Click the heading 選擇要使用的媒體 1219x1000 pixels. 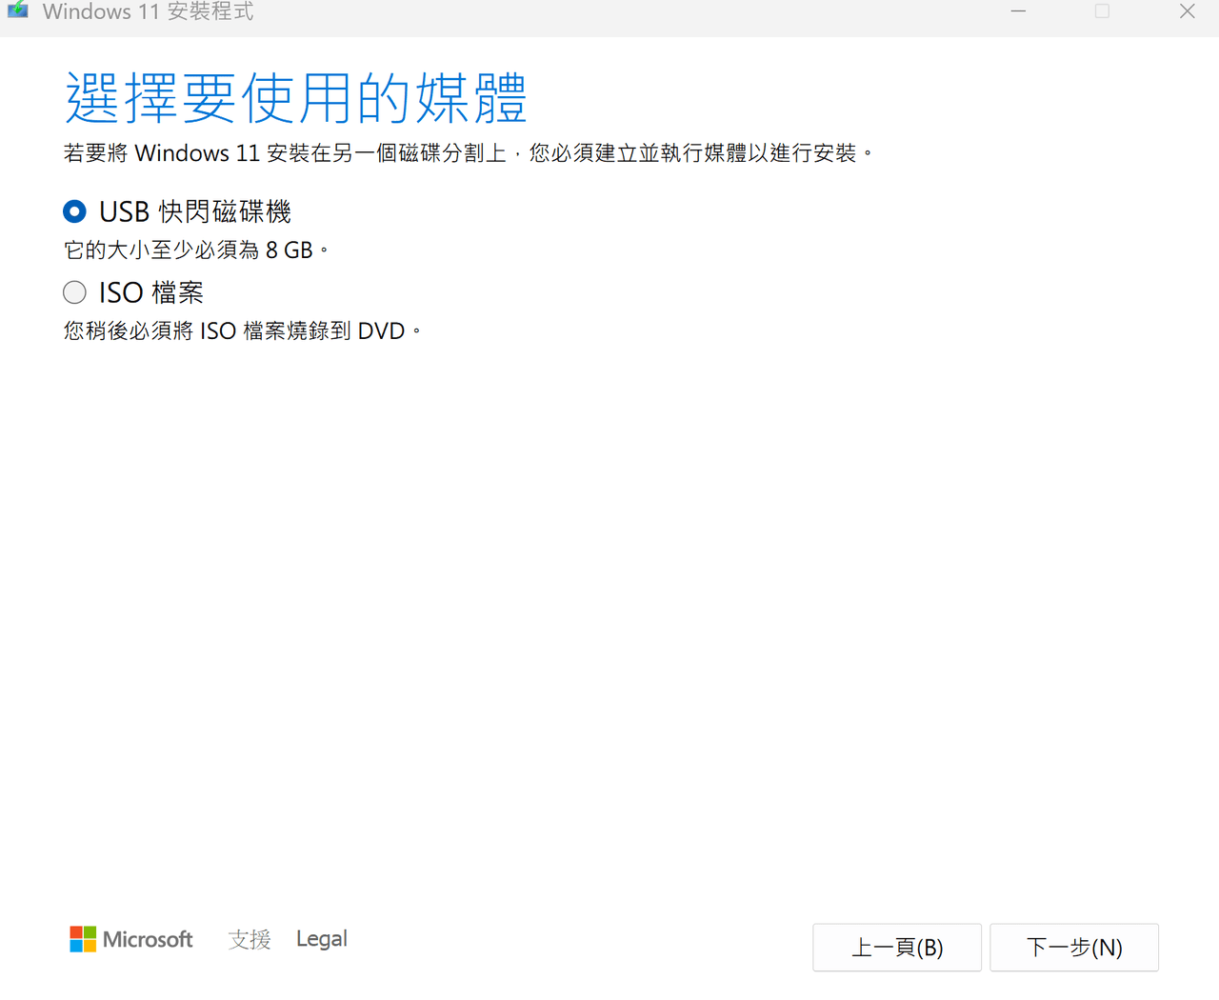[x=296, y=98]
